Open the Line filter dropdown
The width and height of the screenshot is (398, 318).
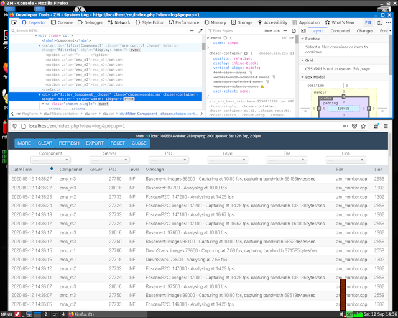346,160
